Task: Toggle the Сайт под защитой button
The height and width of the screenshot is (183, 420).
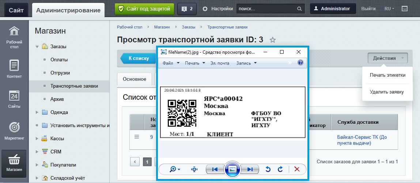Action: [144, 9]
